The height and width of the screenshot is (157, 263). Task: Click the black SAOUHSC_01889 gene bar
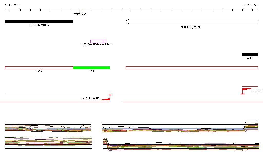coord(39,21)
